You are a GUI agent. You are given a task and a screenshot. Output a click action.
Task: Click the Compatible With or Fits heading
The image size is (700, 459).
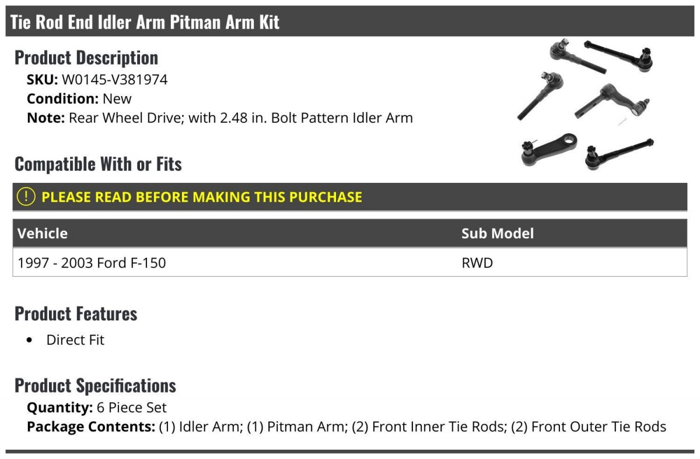coord(98,164)
